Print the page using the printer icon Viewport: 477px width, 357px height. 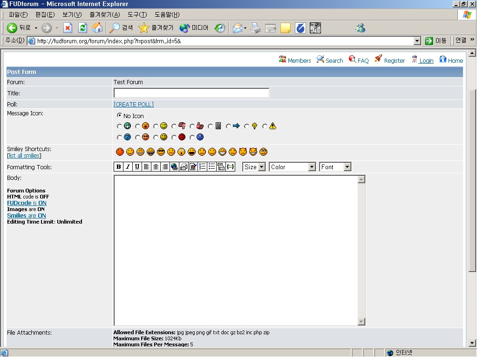(256, 28)
